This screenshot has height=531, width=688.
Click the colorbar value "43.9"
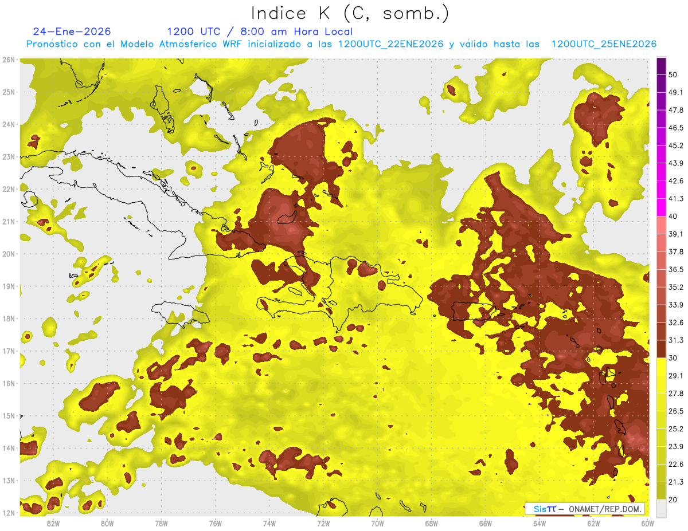[x=675, y=163]
